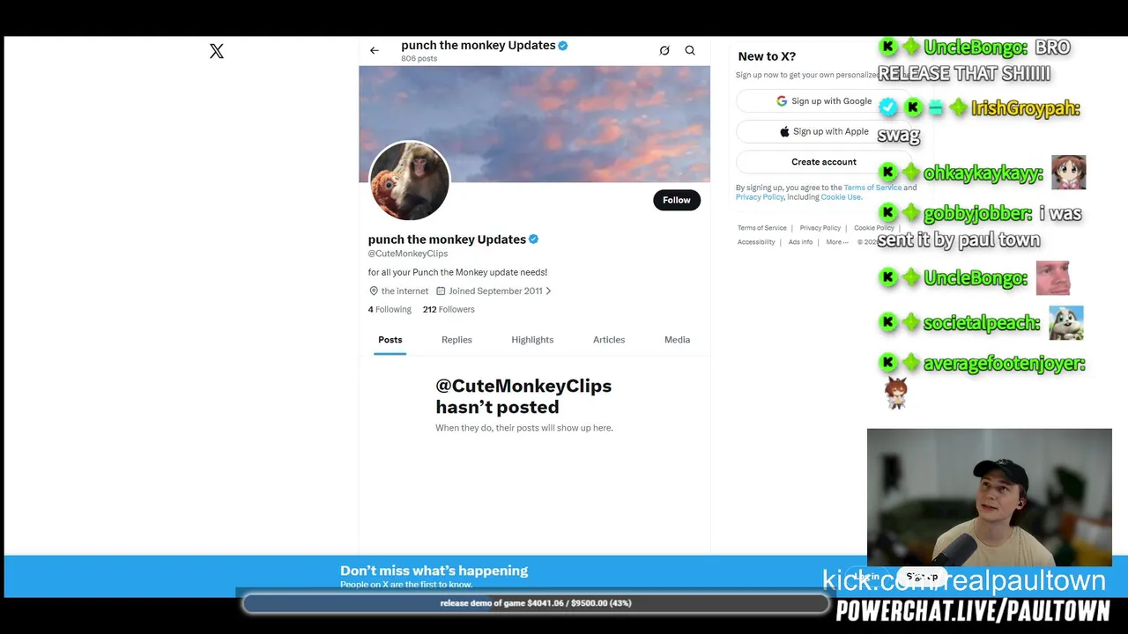Screen dimensions: 1128x634
Task: Click verified badge beside profile name
Action: 533,240
